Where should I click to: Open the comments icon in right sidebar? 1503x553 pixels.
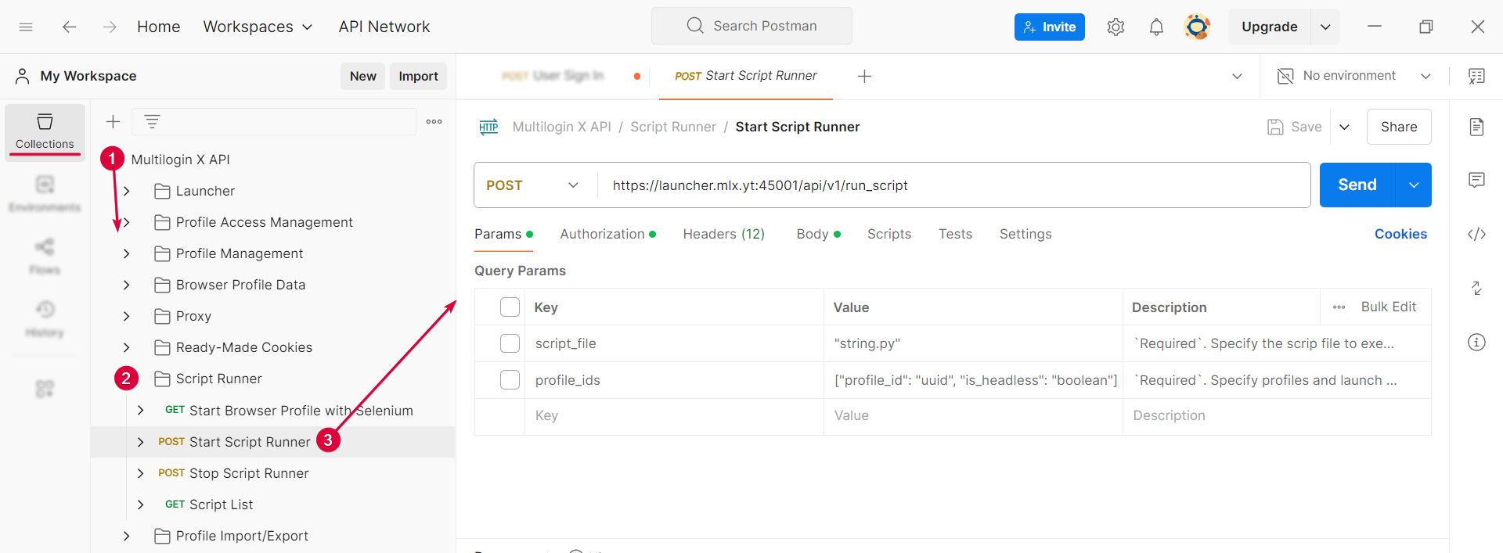(x=1476, y=180)
